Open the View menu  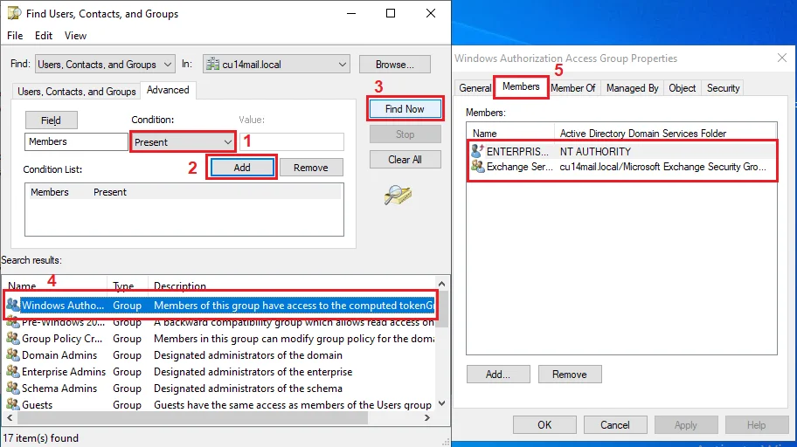(75, 36)
